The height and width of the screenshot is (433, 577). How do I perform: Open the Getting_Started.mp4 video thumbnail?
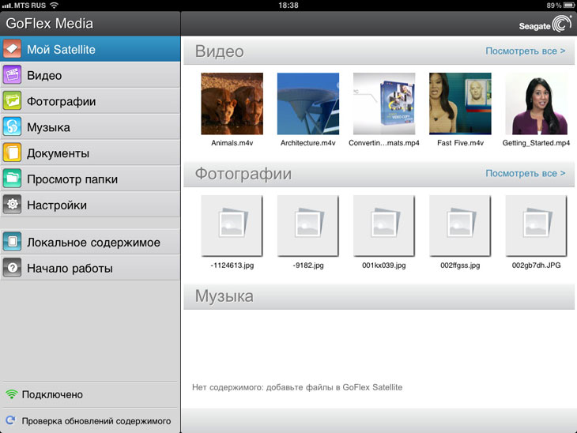[536, 104]
